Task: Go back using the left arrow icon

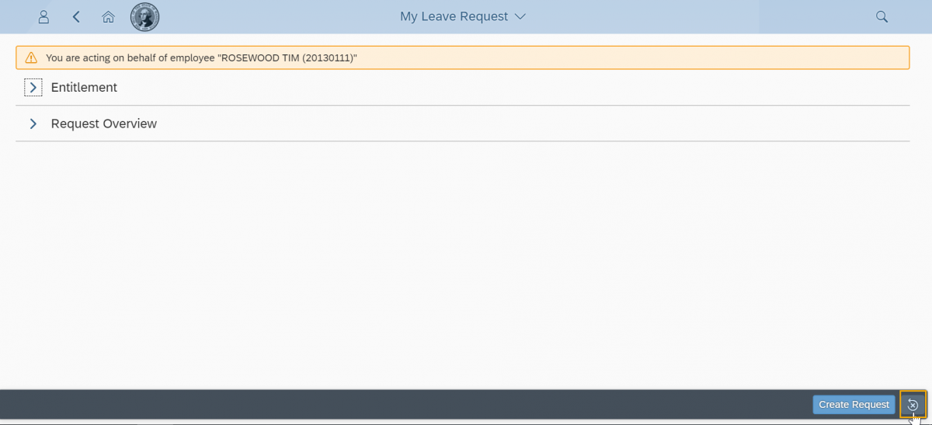Action: pos(76,16)
